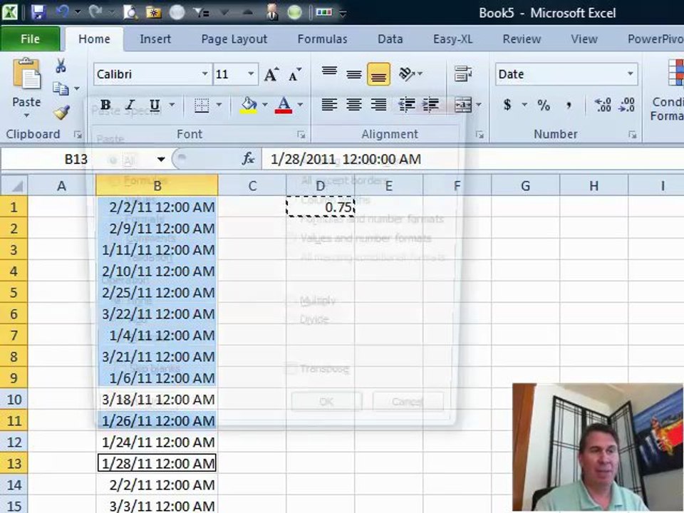Click the Increase Indent icon

tap(430, 105)
